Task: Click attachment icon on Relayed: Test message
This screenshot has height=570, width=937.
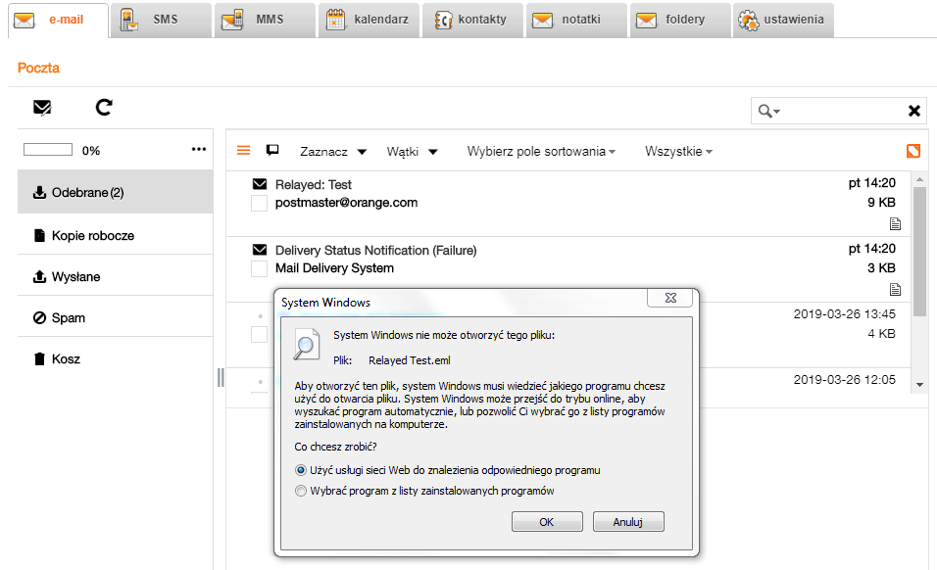Action: coord(894,224)
